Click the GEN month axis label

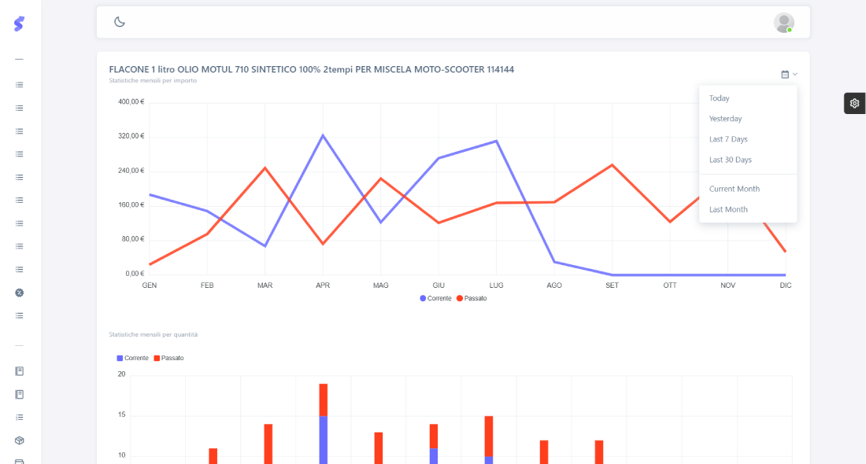149,285
